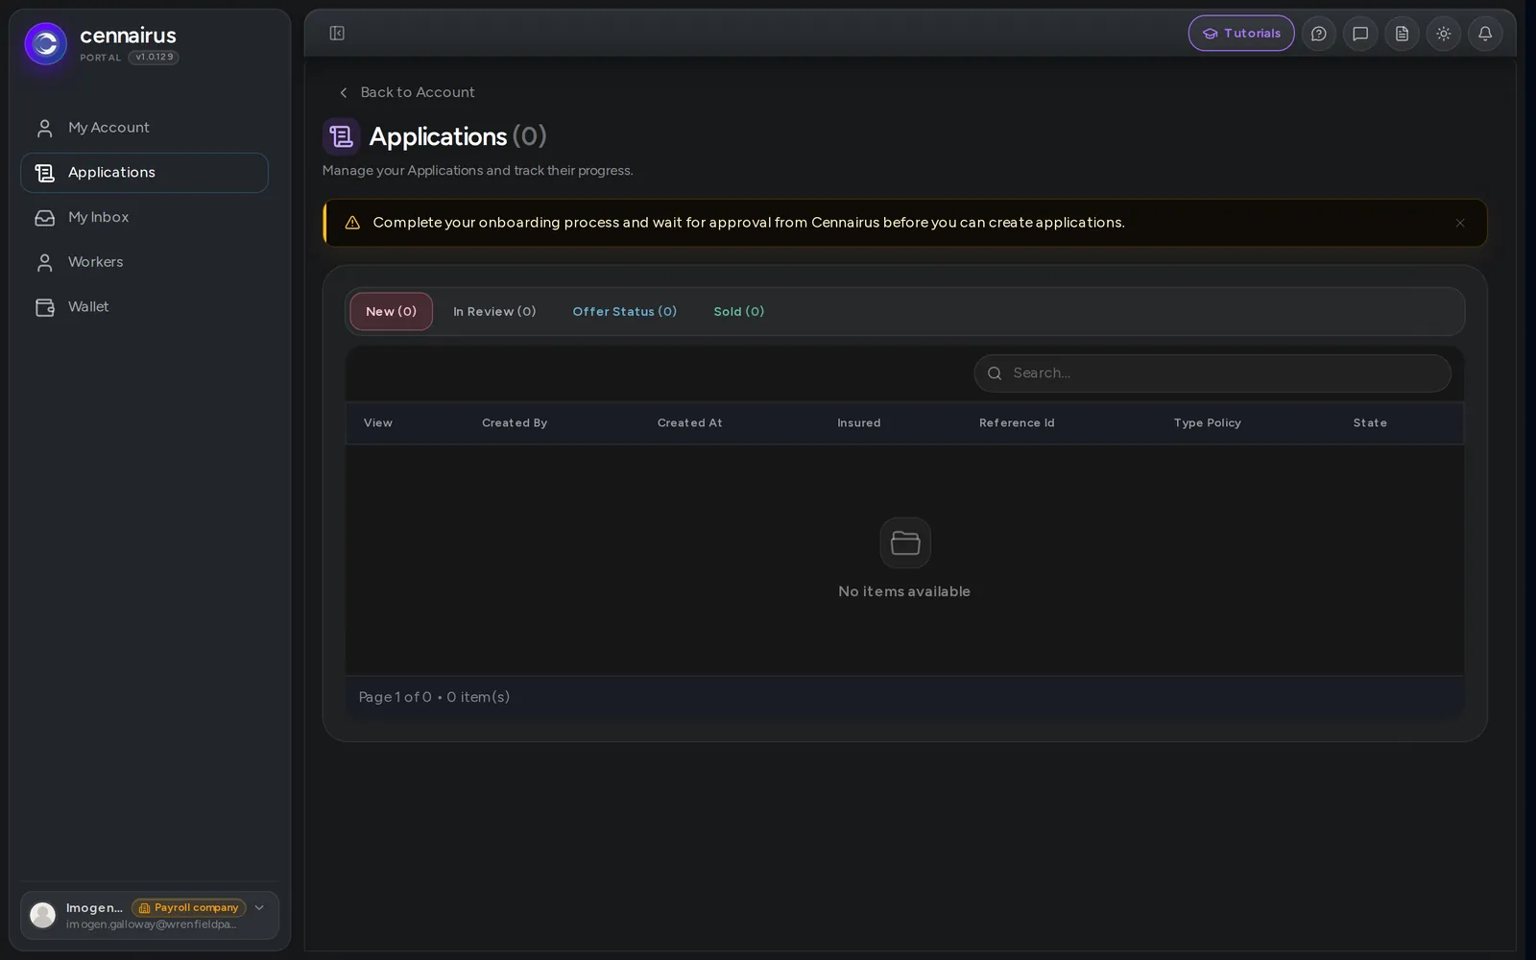Switch to the Offer Status (0) tab

[625, 311]
